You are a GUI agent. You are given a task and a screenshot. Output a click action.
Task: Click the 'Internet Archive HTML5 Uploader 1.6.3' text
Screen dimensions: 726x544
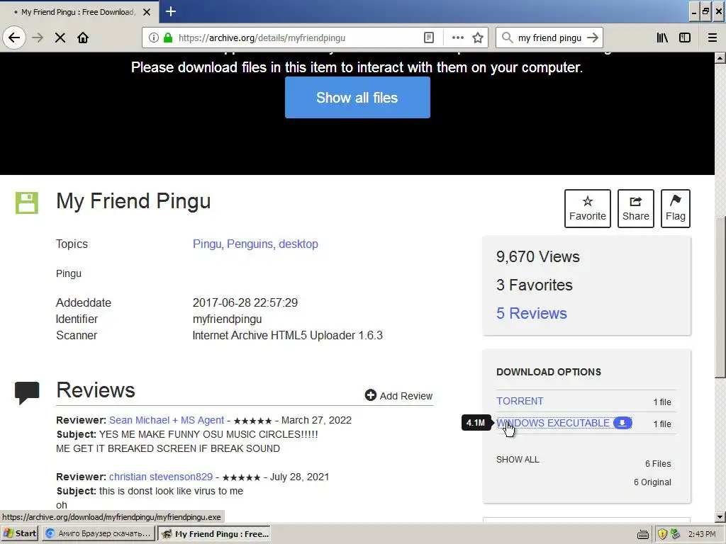[288, 335]
